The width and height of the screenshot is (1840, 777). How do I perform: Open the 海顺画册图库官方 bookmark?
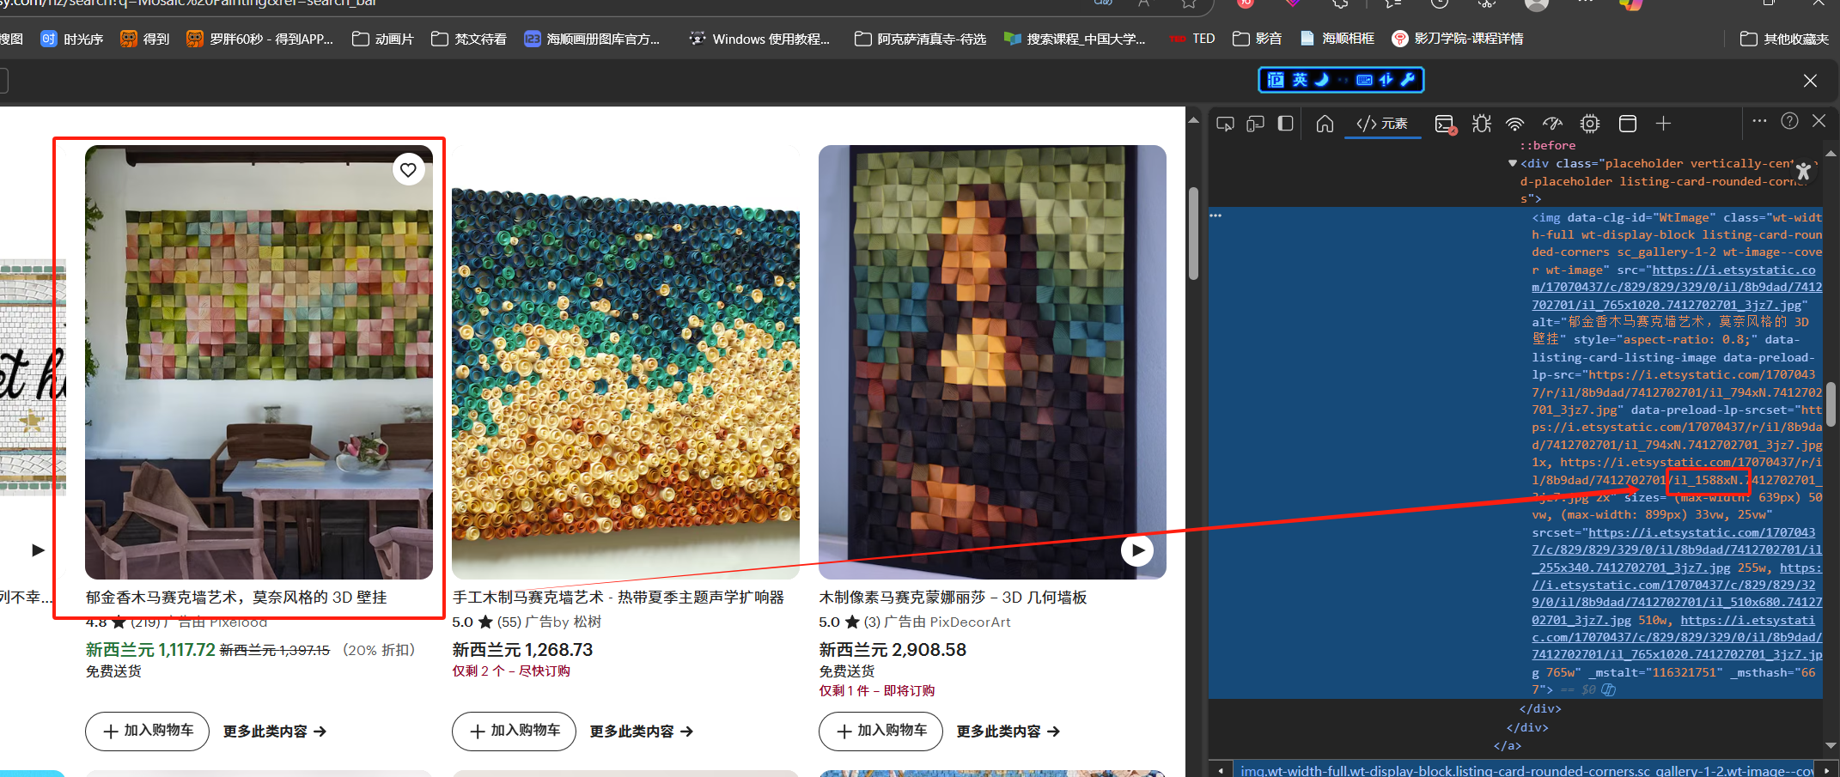[592, 39]
